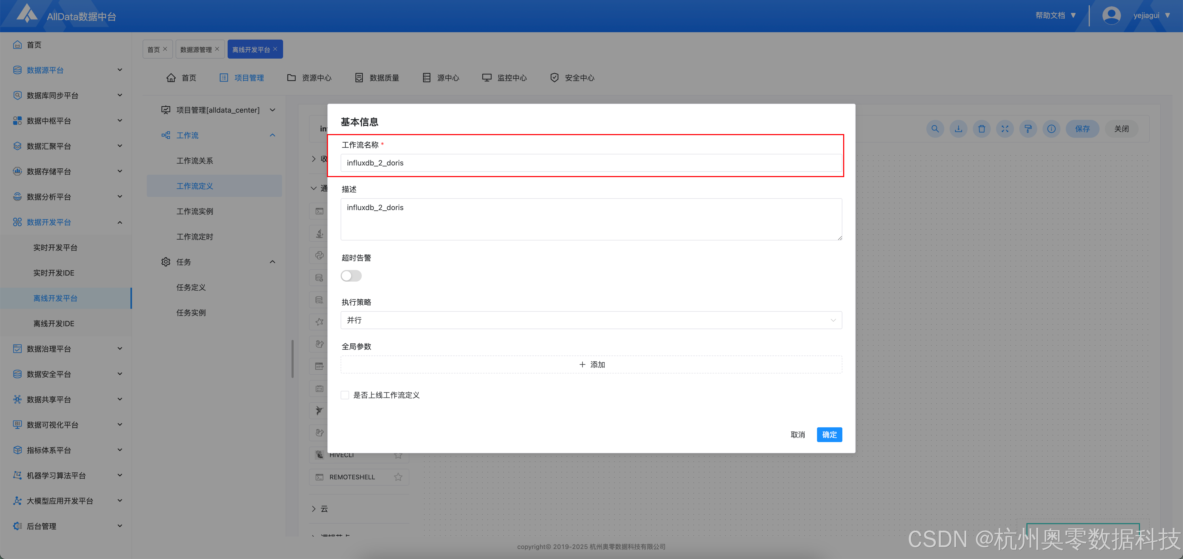Expand the 数据源平台 sidebar menu
Image resolution: width=1183 pixels, height=559 pixels.
pos(120,70)
